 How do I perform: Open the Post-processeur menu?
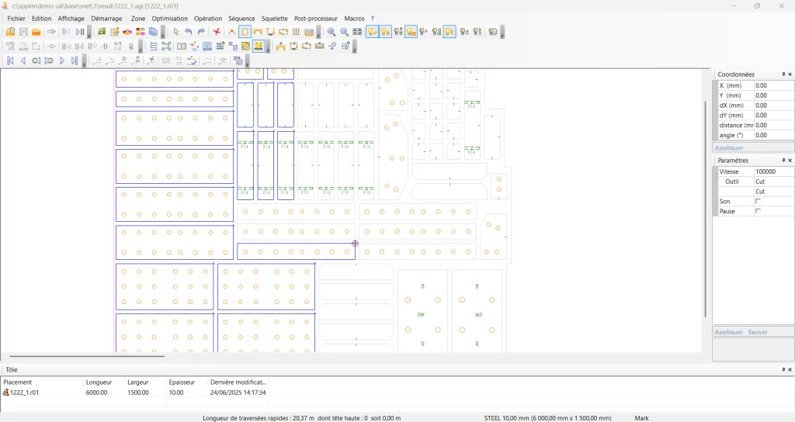click(316, 18)
